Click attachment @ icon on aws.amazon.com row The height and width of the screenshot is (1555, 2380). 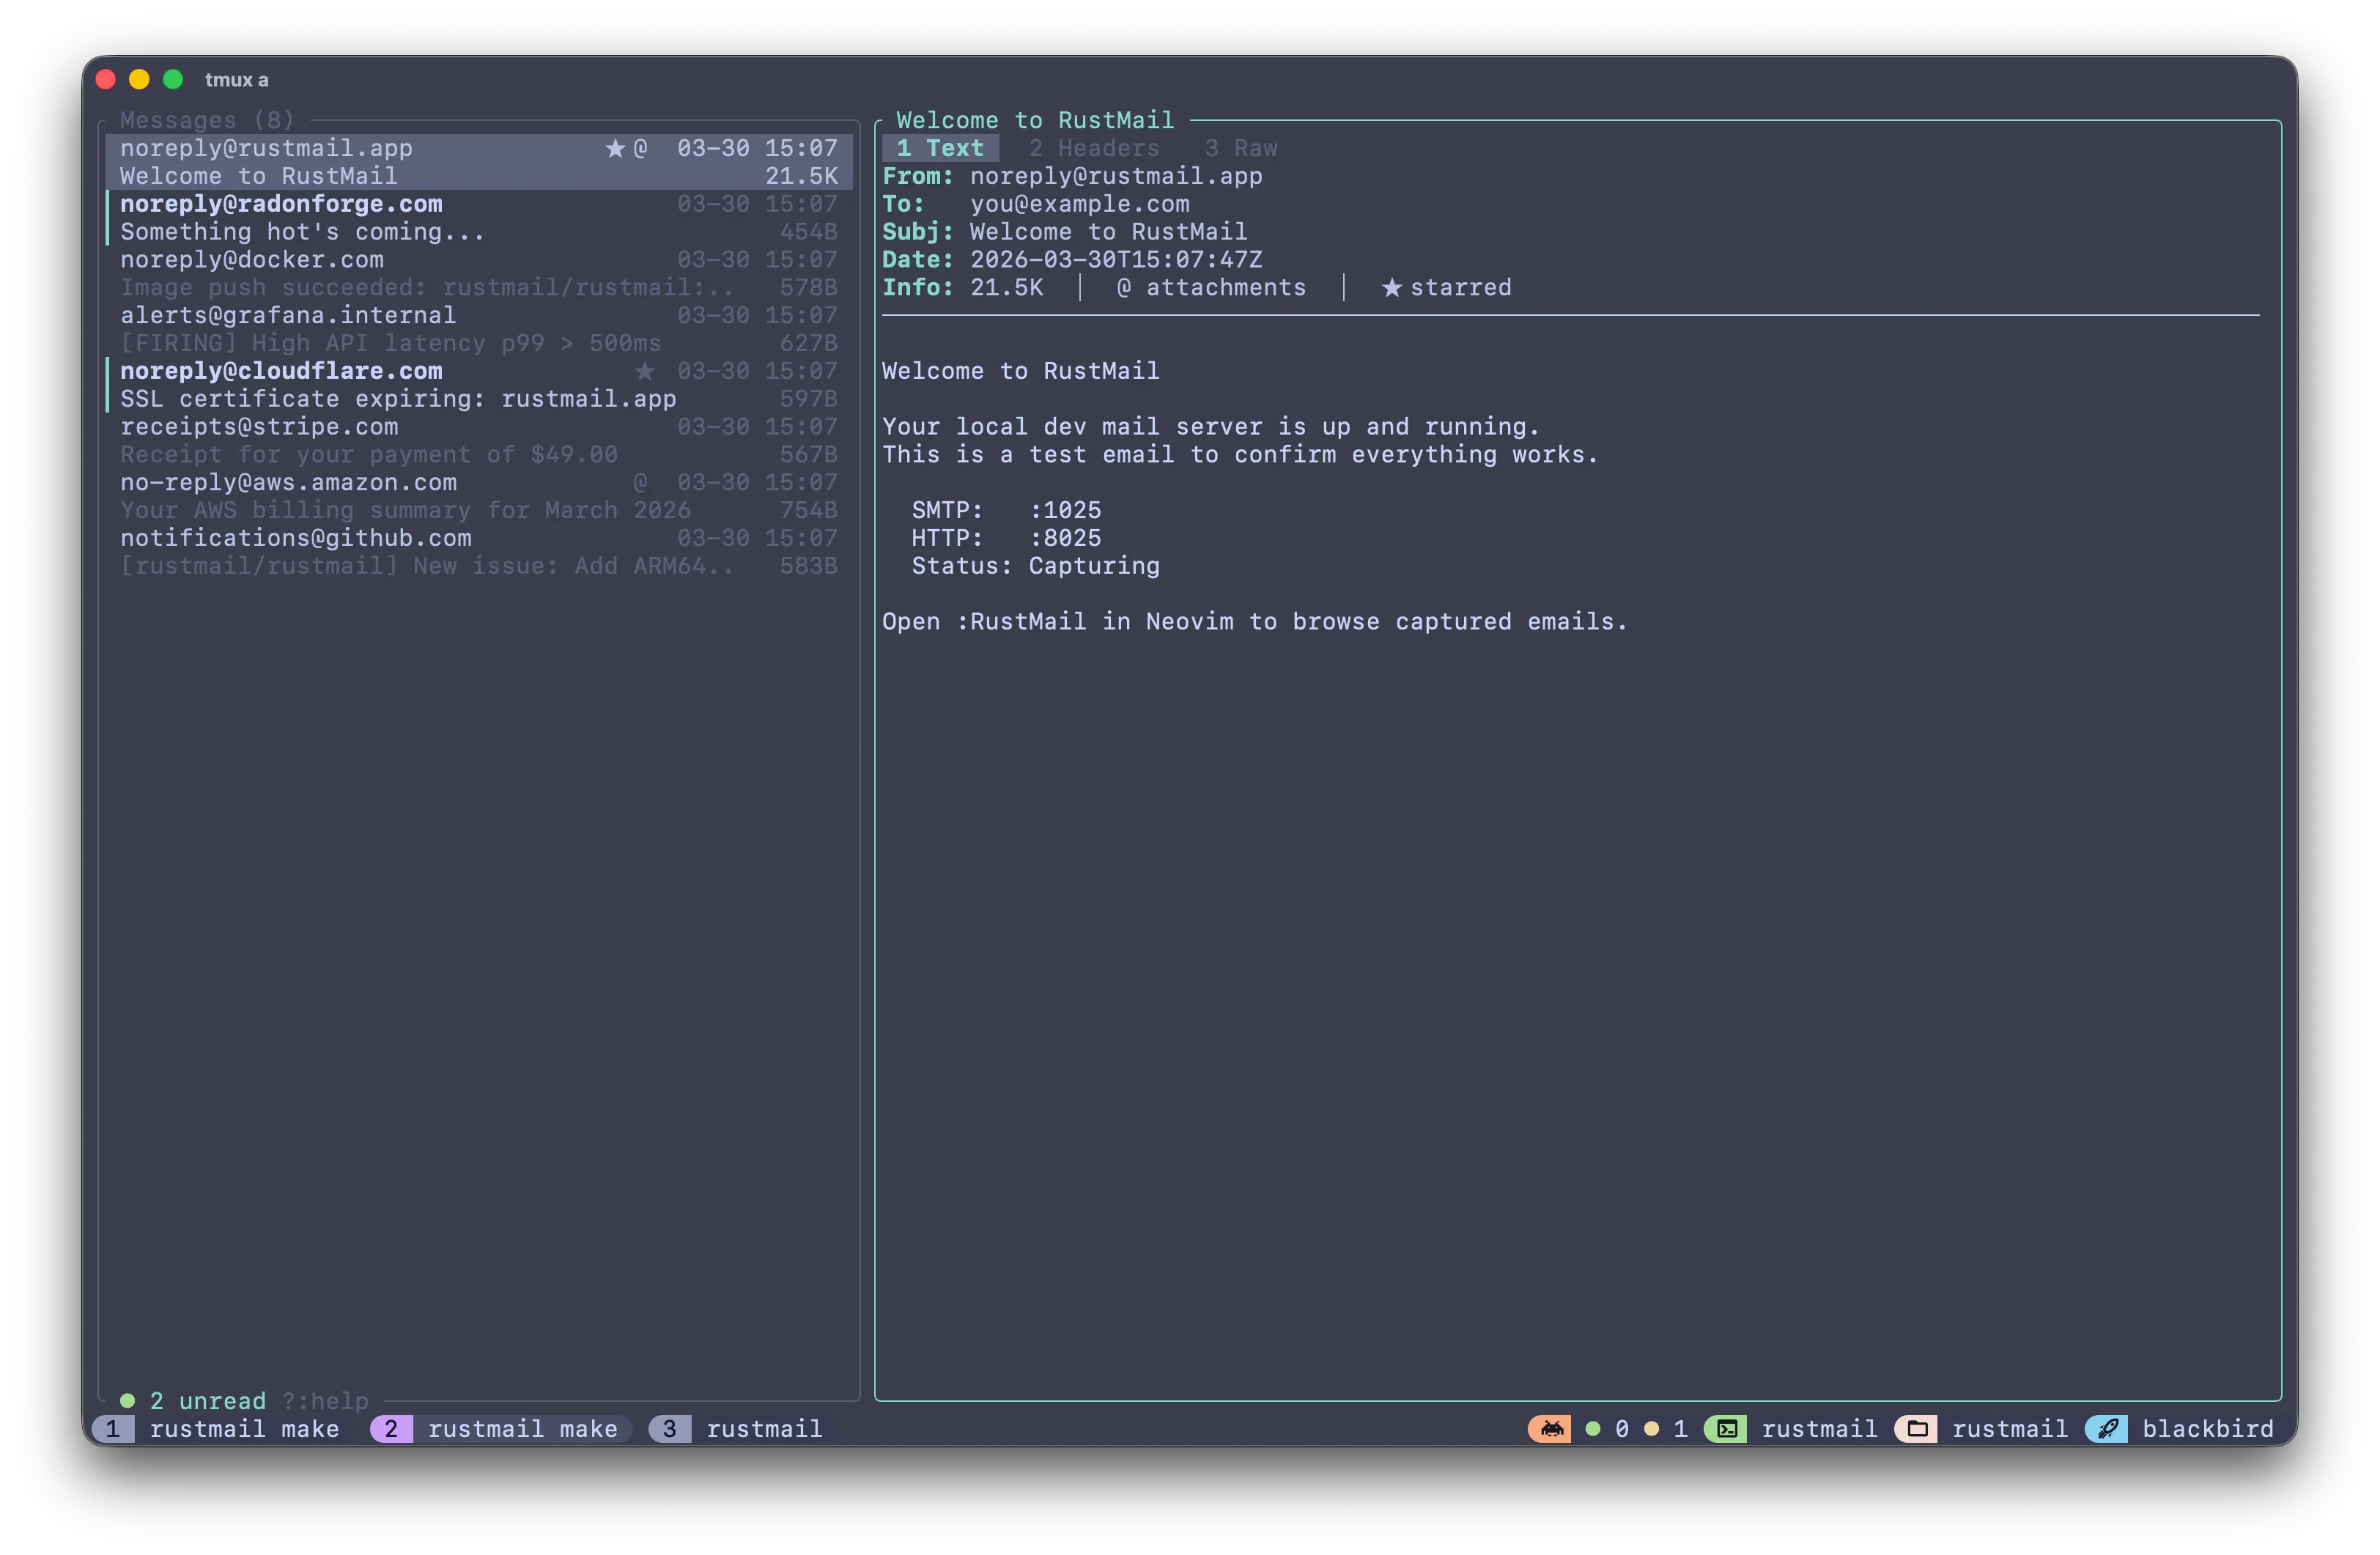(x=640, y=482)
